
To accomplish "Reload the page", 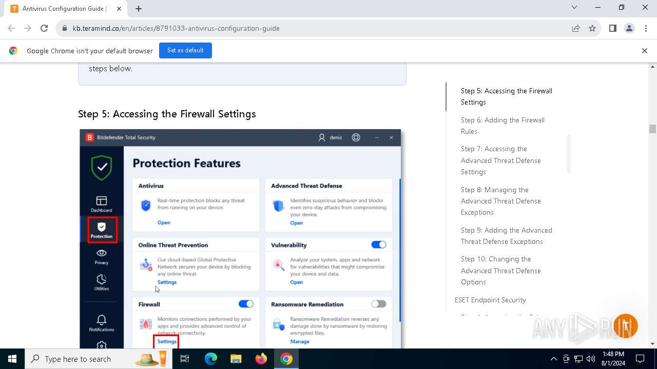I will tap(44, 28).
